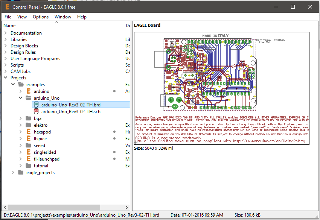This screenshot has height=220, width=320.
Task: Click the ltspice EAGLE project icon
Action: (x=28, y=139)
